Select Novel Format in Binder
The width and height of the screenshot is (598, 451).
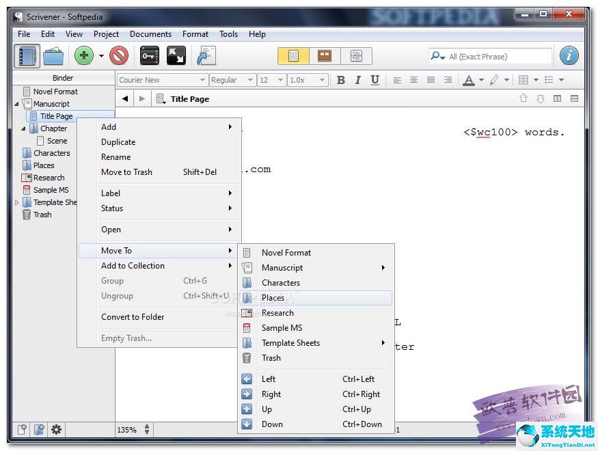(x=51, y=92)
